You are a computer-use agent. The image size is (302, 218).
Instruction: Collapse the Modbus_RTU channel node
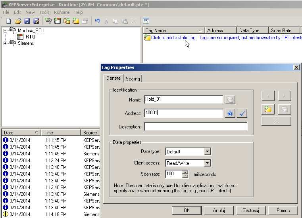(6, 31)
